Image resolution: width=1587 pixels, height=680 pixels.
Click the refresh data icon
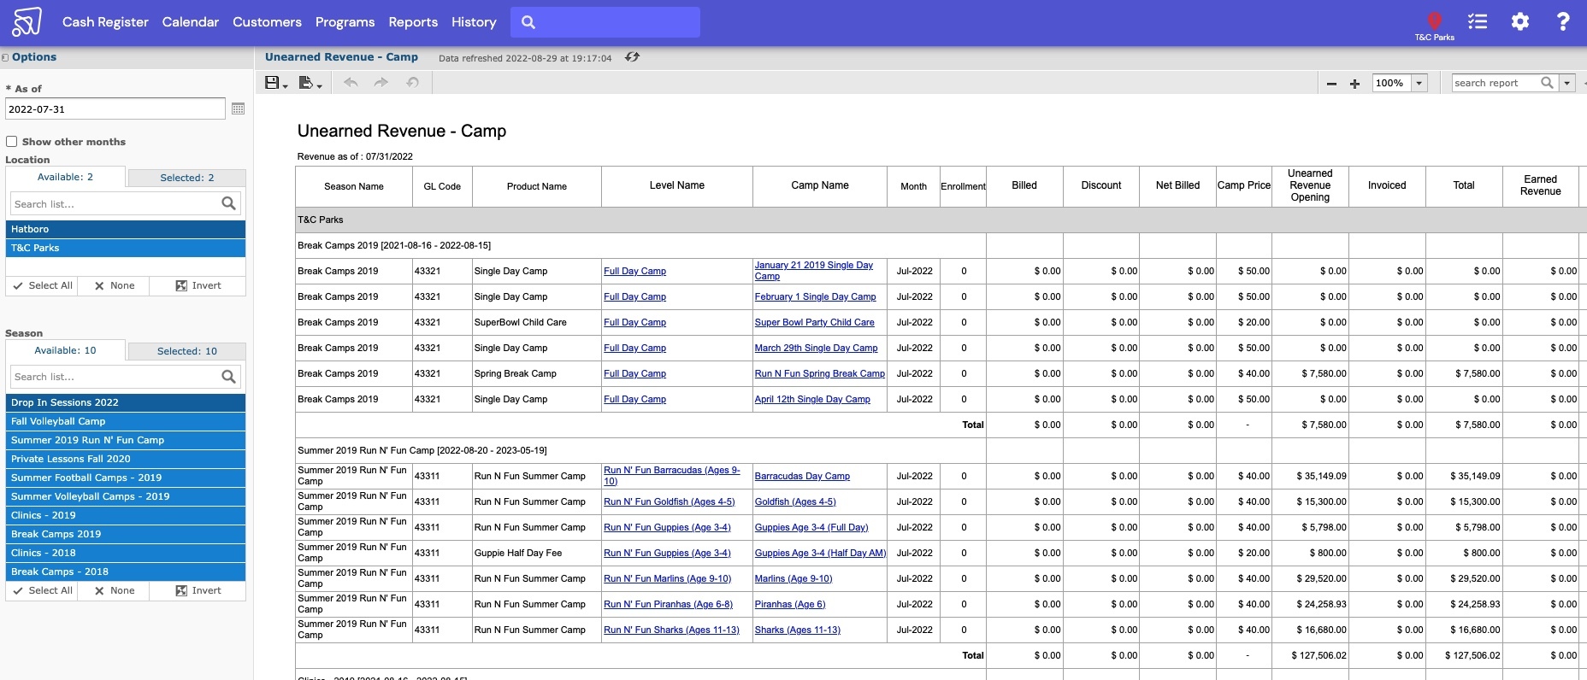tap(632, 57)
